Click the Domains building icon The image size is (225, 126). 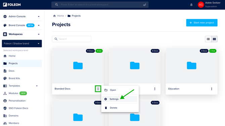click(5, 116)
